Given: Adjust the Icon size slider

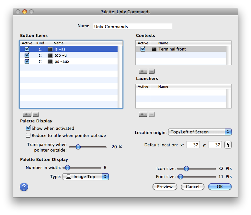Looking at the screenshot, I should (197, 169).
